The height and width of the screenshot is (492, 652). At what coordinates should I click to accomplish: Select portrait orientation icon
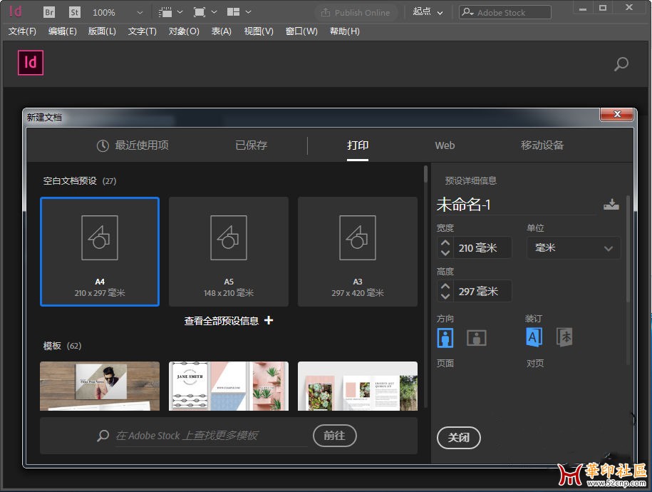(x=445, y=337)
